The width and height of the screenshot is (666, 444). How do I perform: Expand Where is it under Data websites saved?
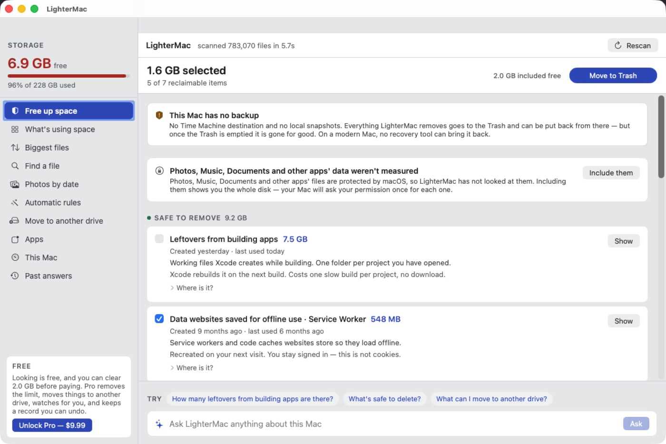(192, 368)
